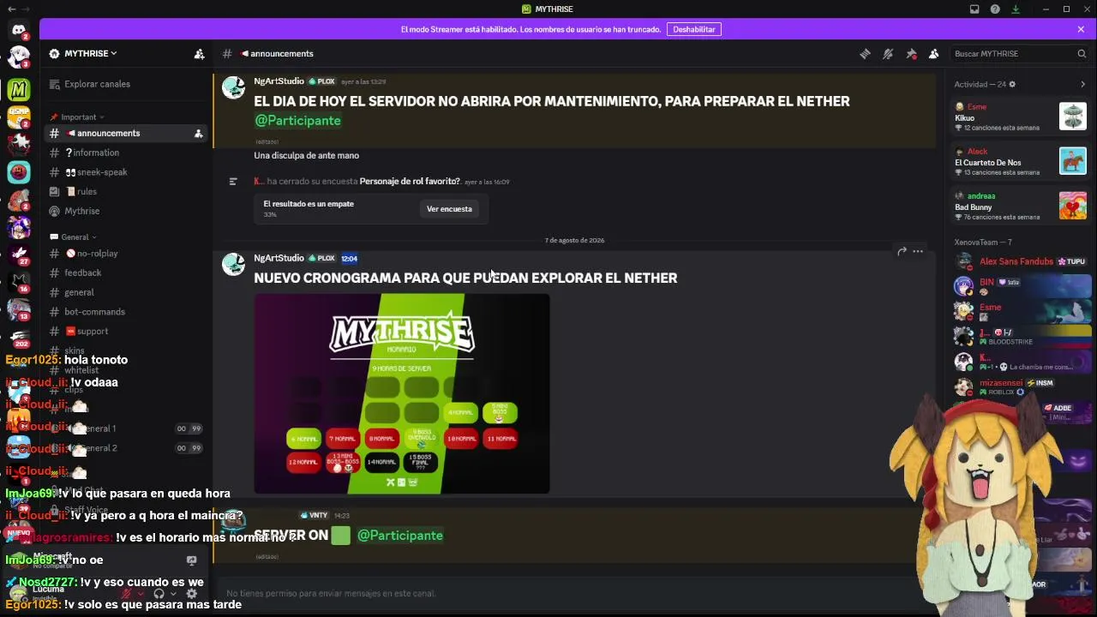Focus the Buscar MYTHRISE search field

(x=1020, y=54)
